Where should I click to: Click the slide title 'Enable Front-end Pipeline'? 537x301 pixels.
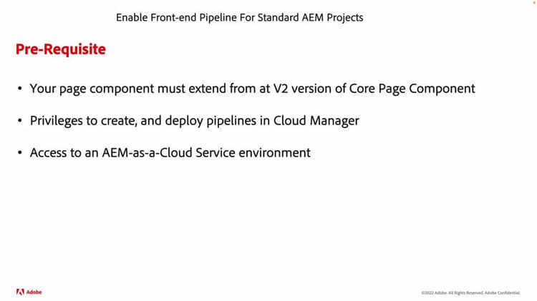(x=239, y=17)
